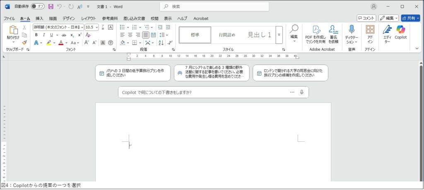Click the Add-ins (アドイン) icon
This screenshot has width=424, height=190.
coord(370,30)
